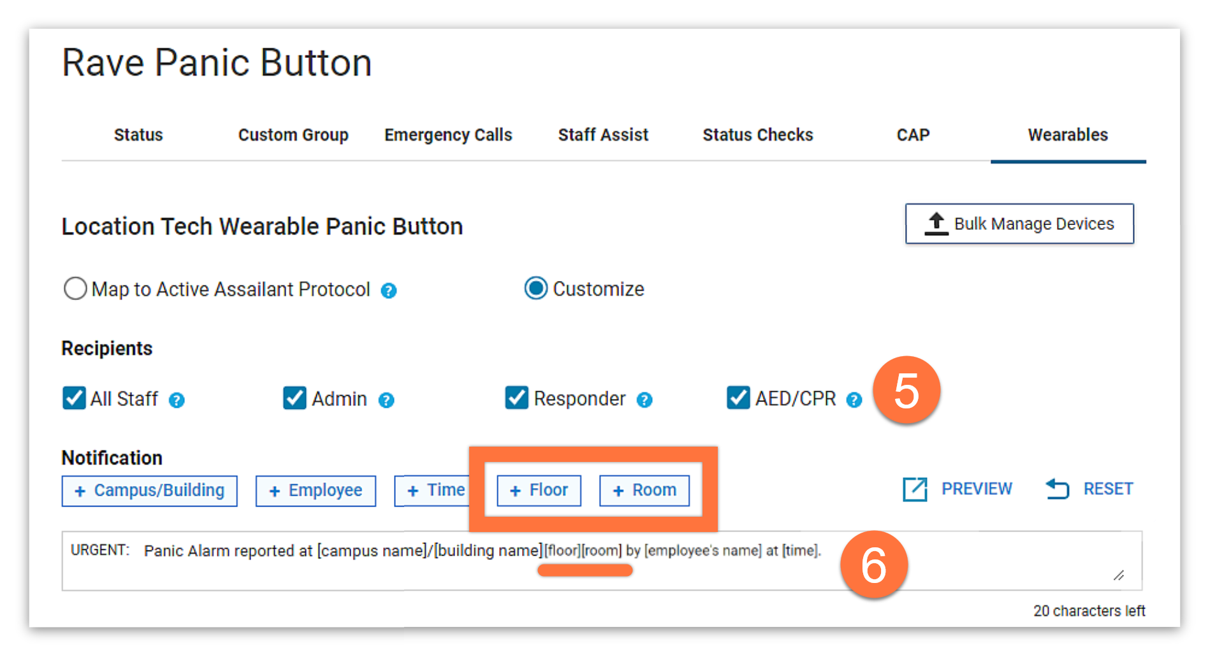
Task: Insert Campus/Building tag button
Action: [x=150, y=491]
